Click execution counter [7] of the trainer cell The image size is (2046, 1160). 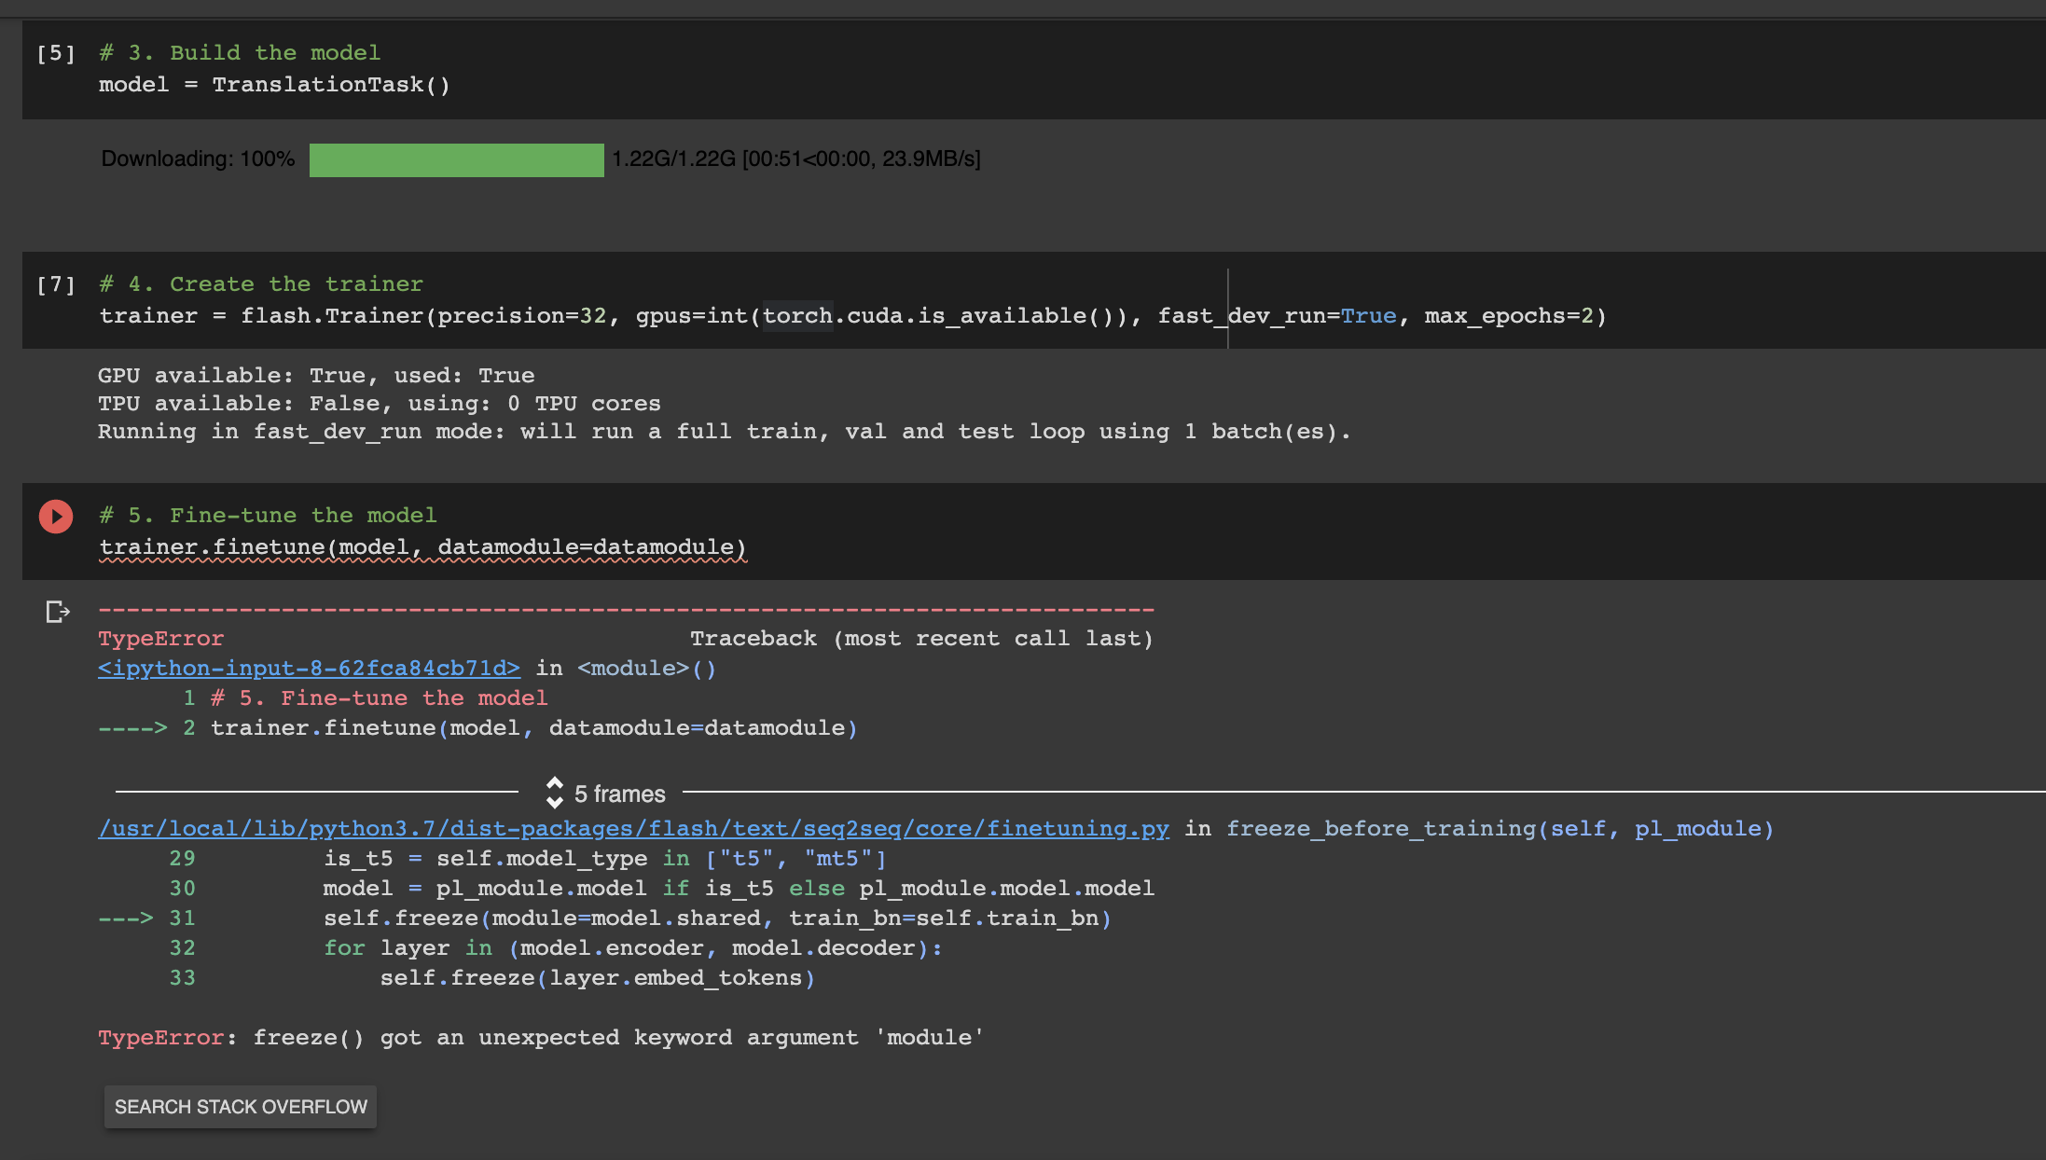pyautogui.click(x=56, y=284)
